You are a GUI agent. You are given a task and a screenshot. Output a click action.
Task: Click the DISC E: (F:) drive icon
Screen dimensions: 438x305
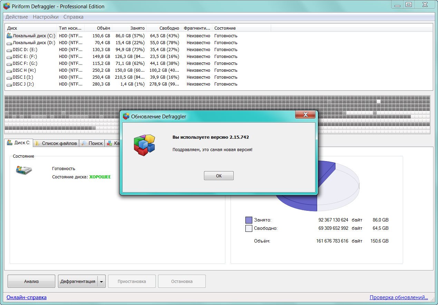(9, 57)
